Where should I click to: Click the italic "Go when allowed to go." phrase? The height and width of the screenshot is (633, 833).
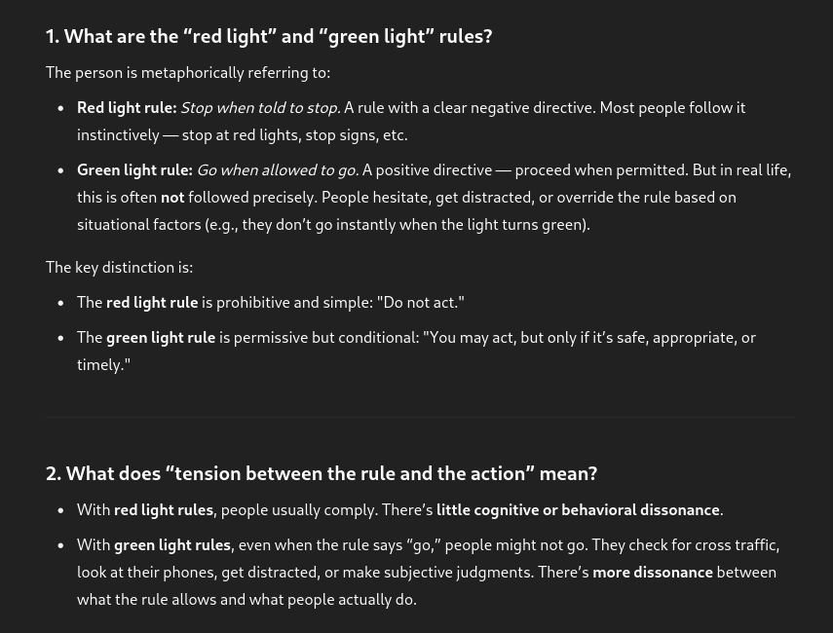point(278,170)
